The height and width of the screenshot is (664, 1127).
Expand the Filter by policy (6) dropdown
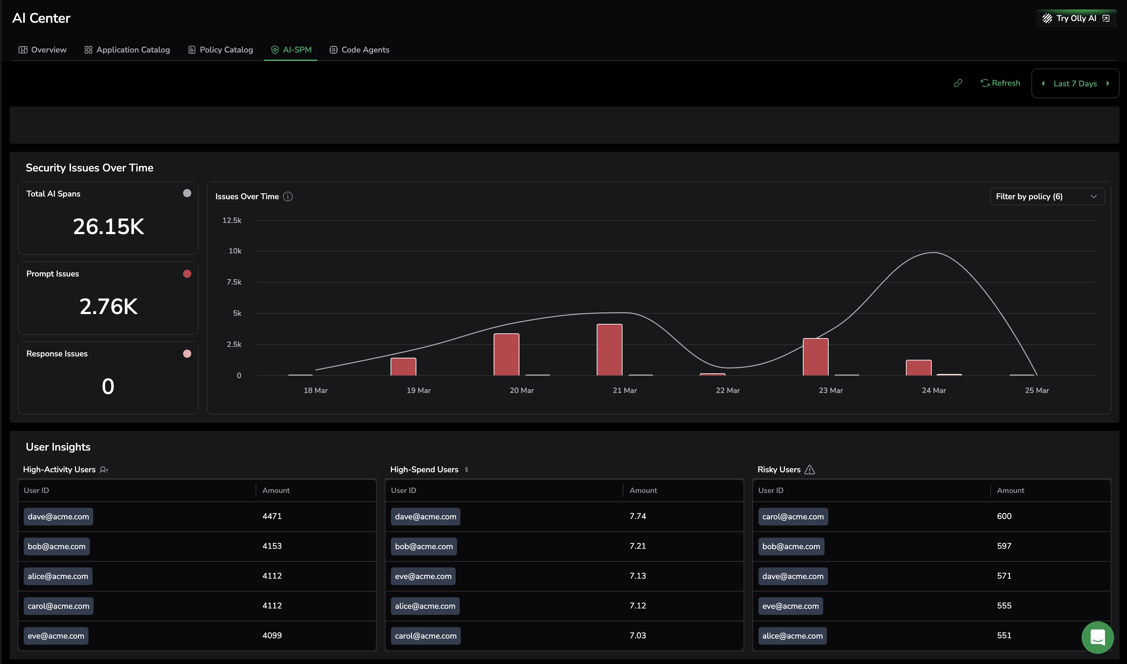[1047, 196]
